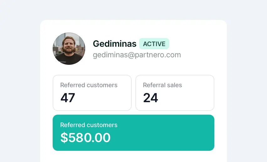
Task: Click the $580.00 amount
Action: coord(86,137)
